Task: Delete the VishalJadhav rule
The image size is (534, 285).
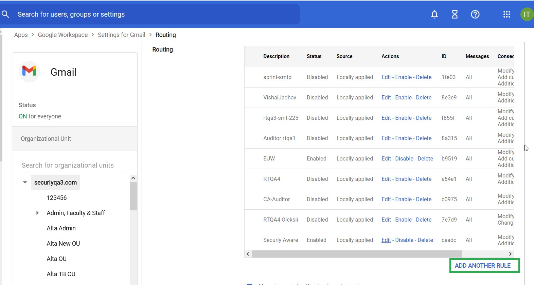Action: tap(424, 98)
